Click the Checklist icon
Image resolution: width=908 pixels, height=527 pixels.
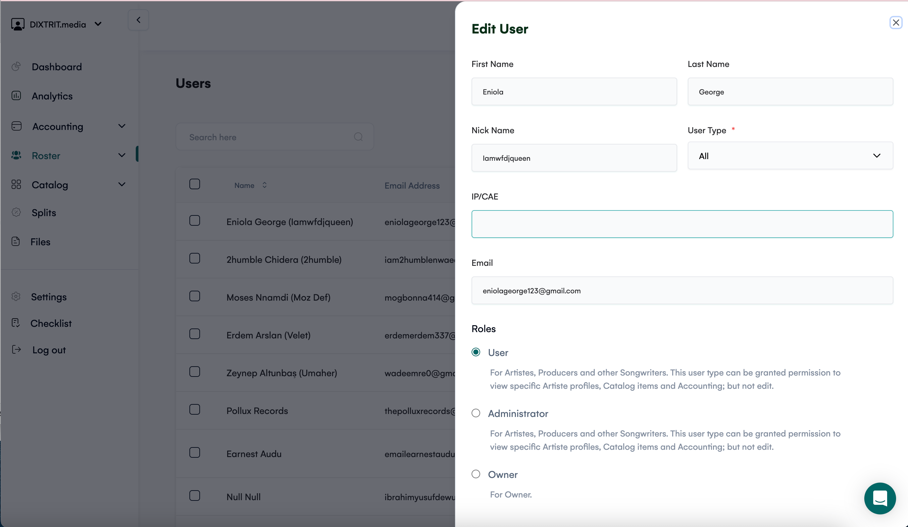(16, 323)
